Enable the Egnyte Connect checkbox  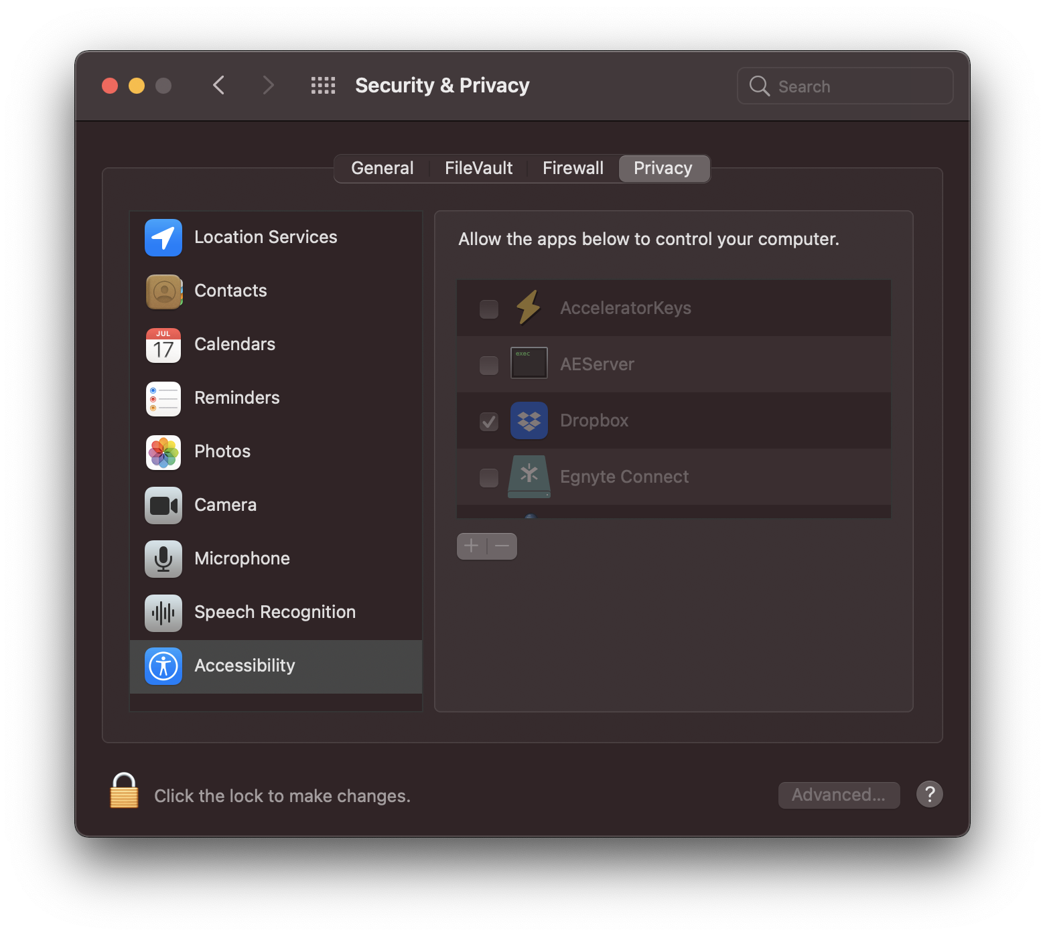489,478
